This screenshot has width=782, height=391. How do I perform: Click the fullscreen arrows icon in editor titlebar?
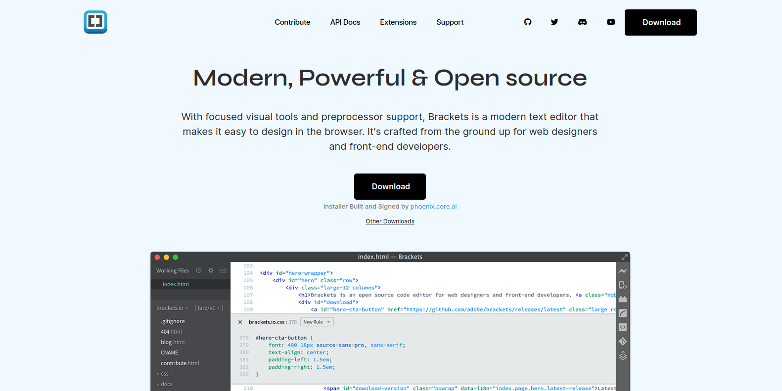click(x=624, y=257)
